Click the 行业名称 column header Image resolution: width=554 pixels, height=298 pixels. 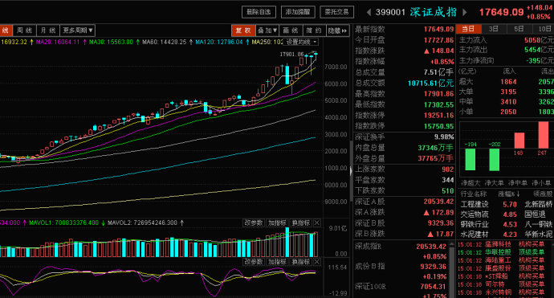click(474, 194)
